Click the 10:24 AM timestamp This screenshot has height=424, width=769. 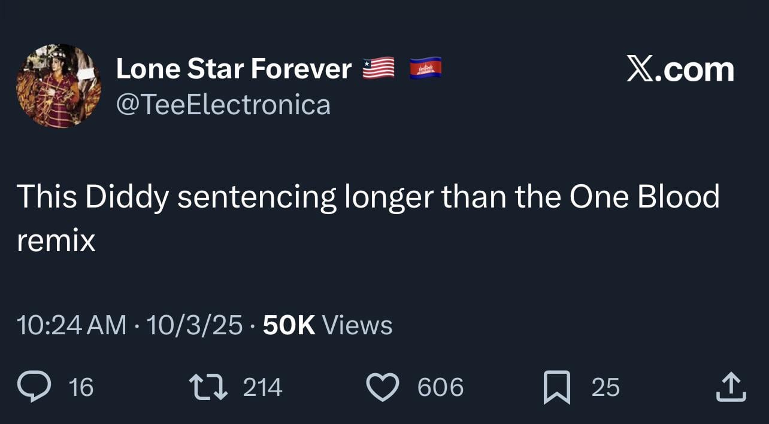point(71,325)
